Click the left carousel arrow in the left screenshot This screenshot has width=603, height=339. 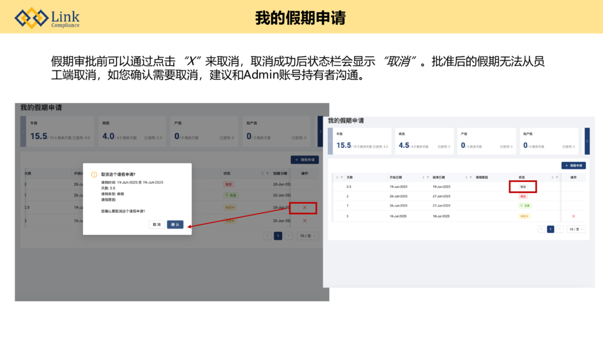pos(23,131)
